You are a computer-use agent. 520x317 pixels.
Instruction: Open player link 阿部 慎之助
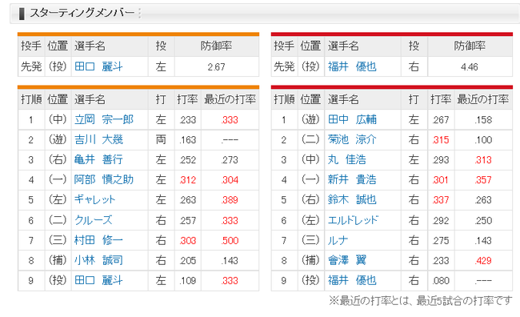[x=104, y=179]
